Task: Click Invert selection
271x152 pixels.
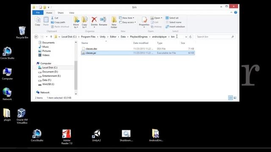Action: [x=175, y=27]
